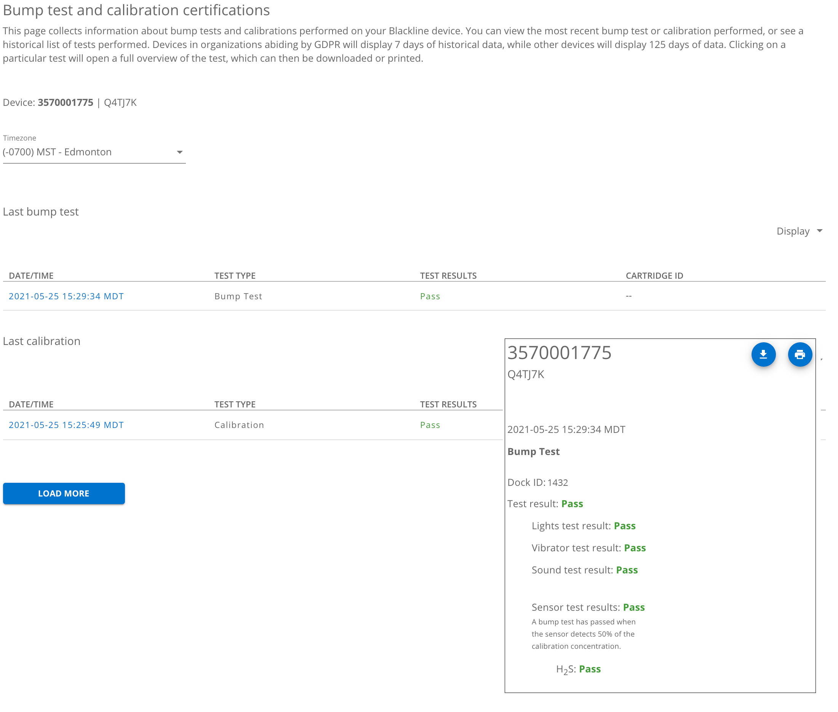This screenshot has width=838, height=712.
Task: Click device number 3570001775 in certificate panel
Action: pyautogui.click(x=559, y=352)
